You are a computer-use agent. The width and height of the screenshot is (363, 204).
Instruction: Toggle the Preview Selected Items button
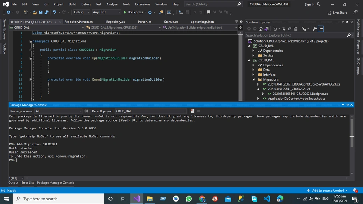321,29
